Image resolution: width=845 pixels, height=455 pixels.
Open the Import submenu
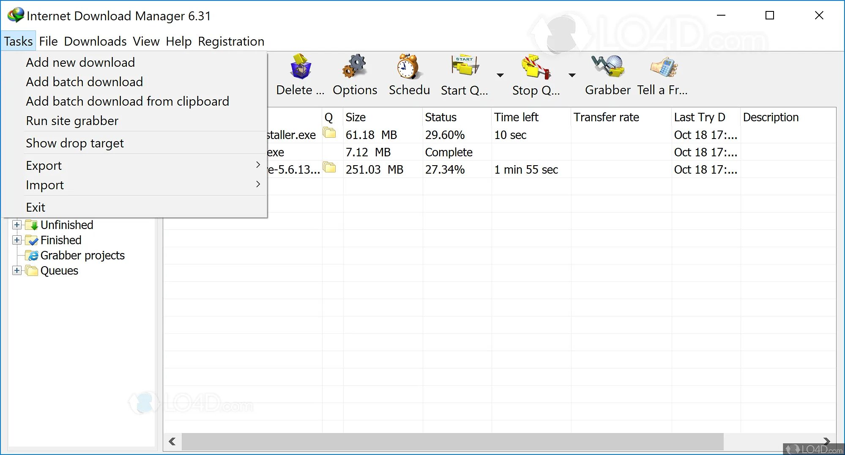[134, 185]
